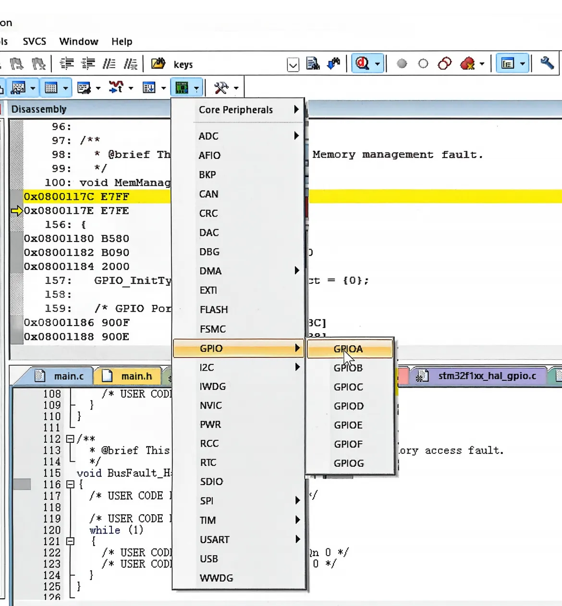Expand the Kill All Breakpoints dropdown arrow
The image size is (562, 606).
[x=482, y=64]
